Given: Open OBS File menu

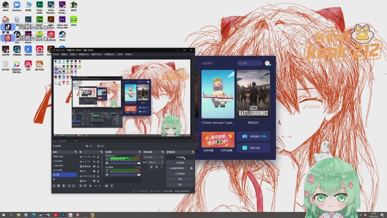Looking at the screenshot, I should 56,54.
